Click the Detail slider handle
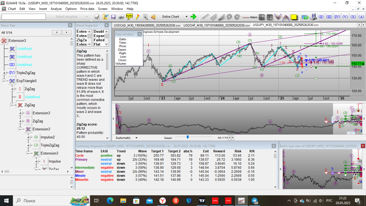 coord(188,137)
